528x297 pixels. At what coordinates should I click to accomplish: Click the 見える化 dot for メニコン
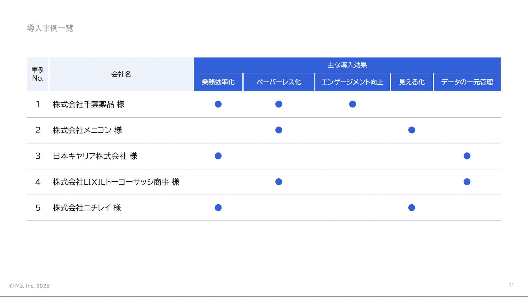pos(412,130)
